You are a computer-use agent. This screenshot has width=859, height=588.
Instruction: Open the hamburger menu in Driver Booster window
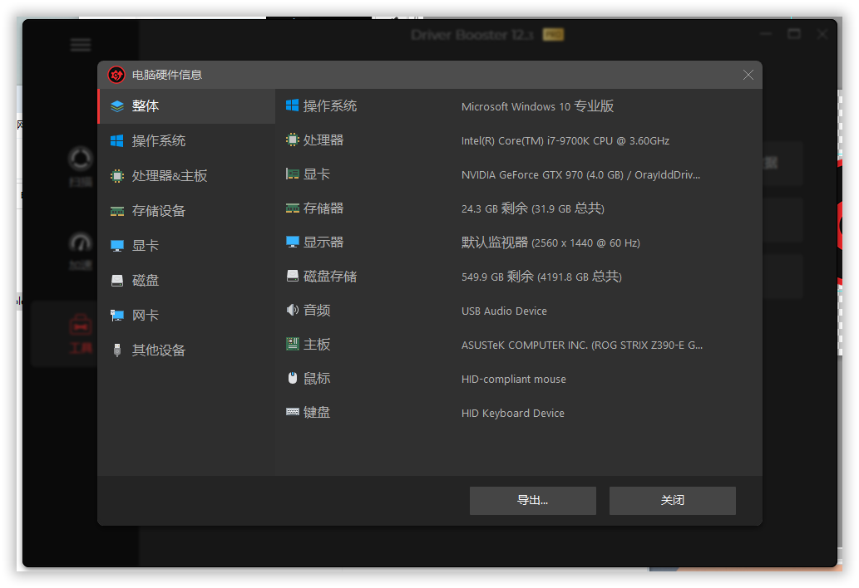pyautogui.click(x=81, y=45)
